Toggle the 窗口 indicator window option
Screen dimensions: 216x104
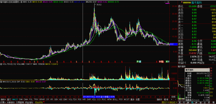9,99
